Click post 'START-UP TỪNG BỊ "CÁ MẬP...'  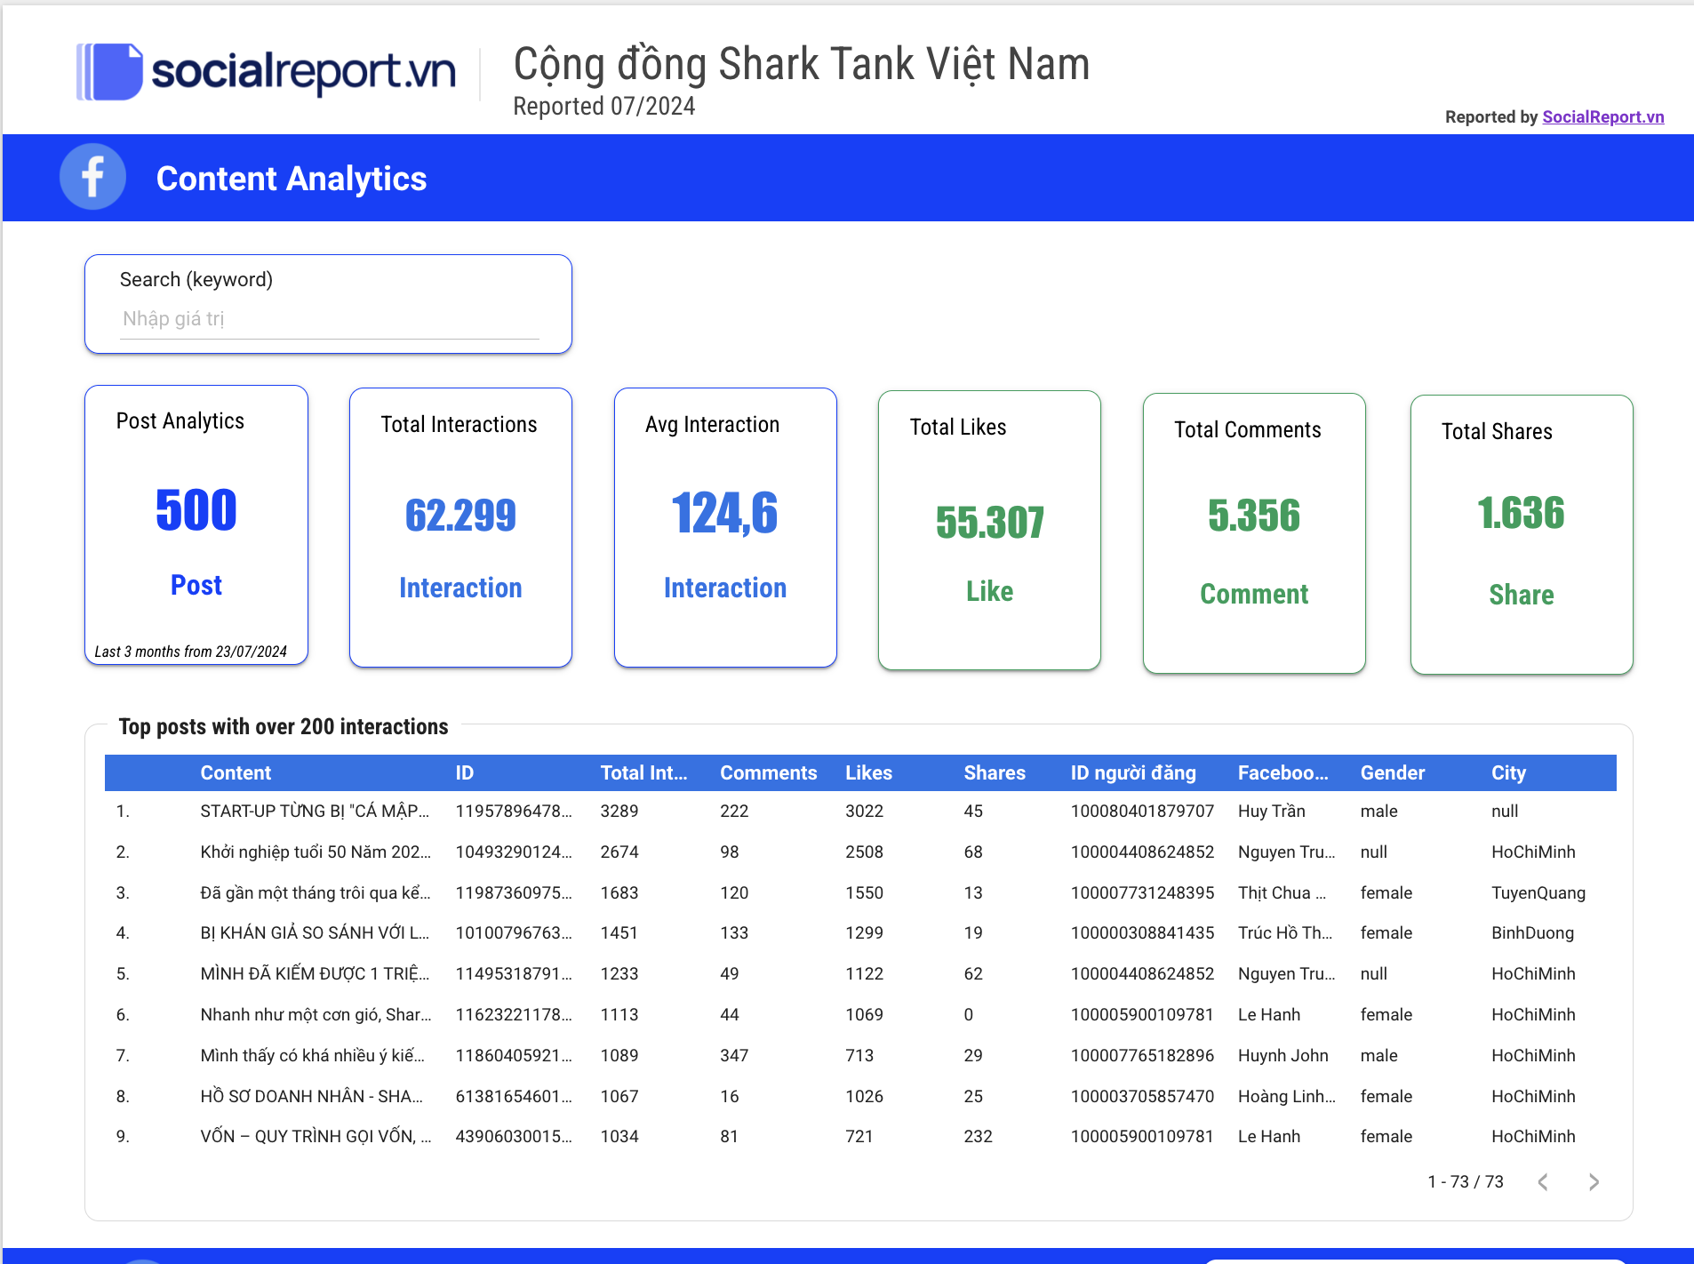[315, 811]
